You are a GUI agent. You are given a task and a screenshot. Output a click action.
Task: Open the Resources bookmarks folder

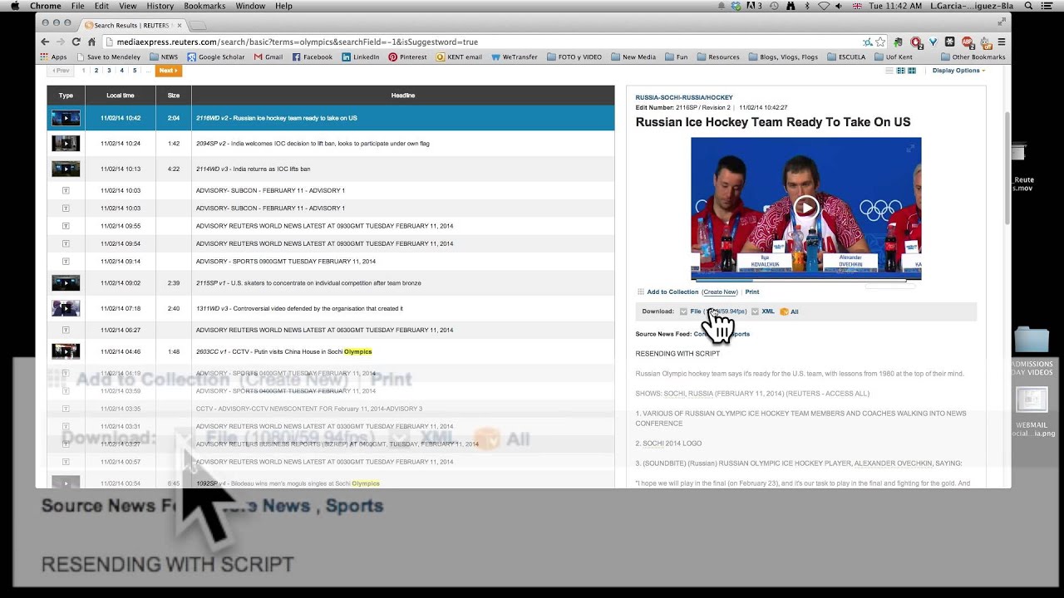[717, 57]
